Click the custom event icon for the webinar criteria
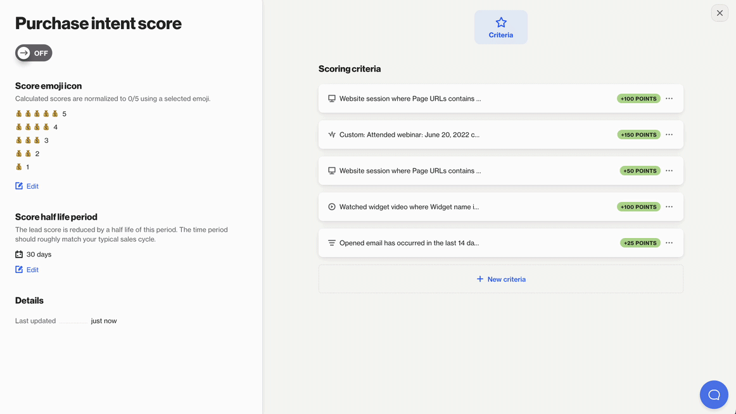The width and height of the screenshot is (736, 414). (332, 135)
